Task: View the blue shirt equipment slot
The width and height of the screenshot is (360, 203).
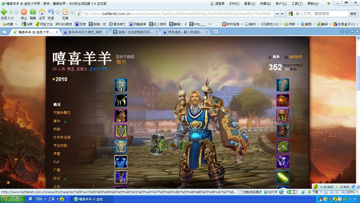Action: (x=121, y=162)
